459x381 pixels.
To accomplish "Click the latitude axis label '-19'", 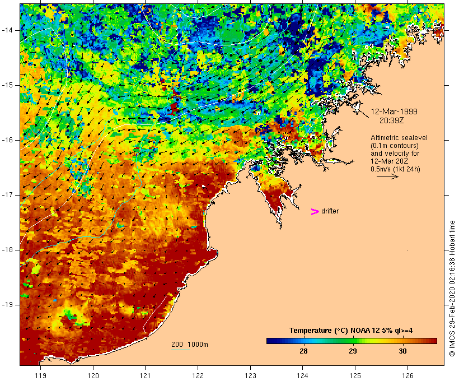I will pyautogui.click(x=7, y=305).
